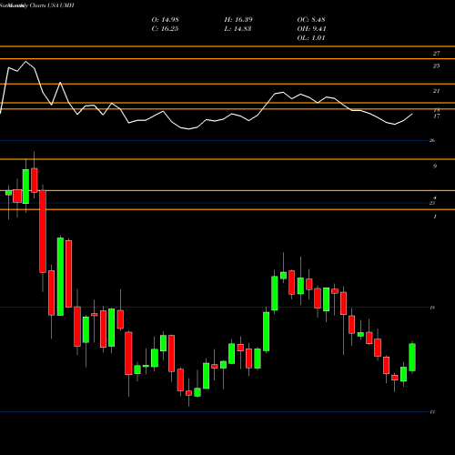Click the 27 price axis label
This screenshot has width=455, height=455.
(x=436, y=54)
